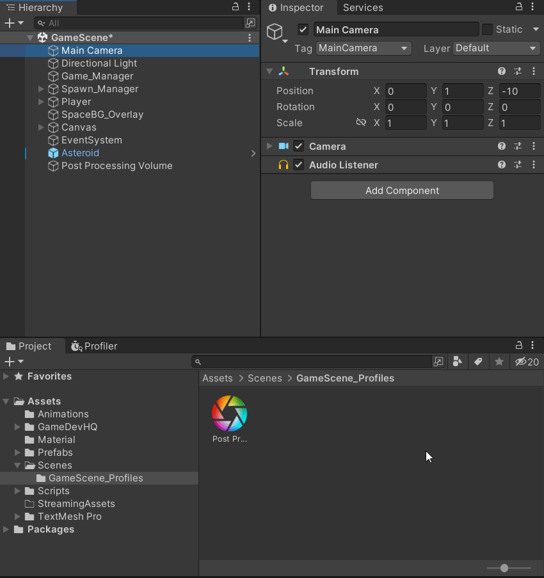Viewport: 544px width, 578px height.
Task: Open Transform presets icon
Action: pos(518,71)
